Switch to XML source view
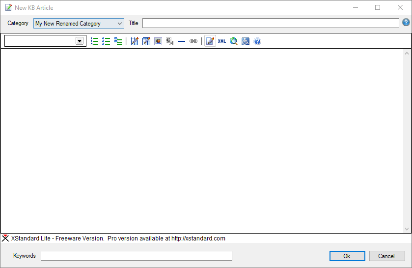The width and height of the screenshot is (412, 268). point(222,41)
